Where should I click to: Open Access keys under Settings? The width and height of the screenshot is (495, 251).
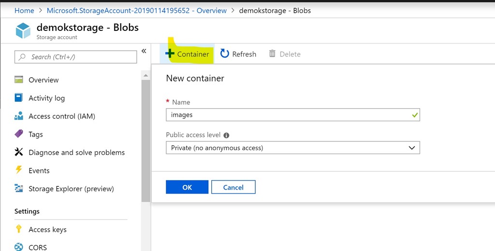(48, 230)
